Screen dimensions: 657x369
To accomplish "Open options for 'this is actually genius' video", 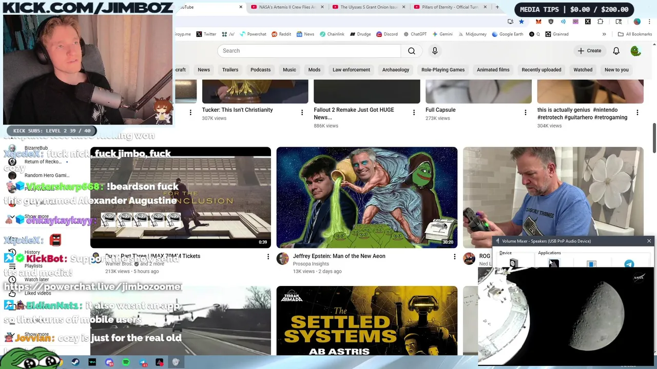I will point(637,112).
